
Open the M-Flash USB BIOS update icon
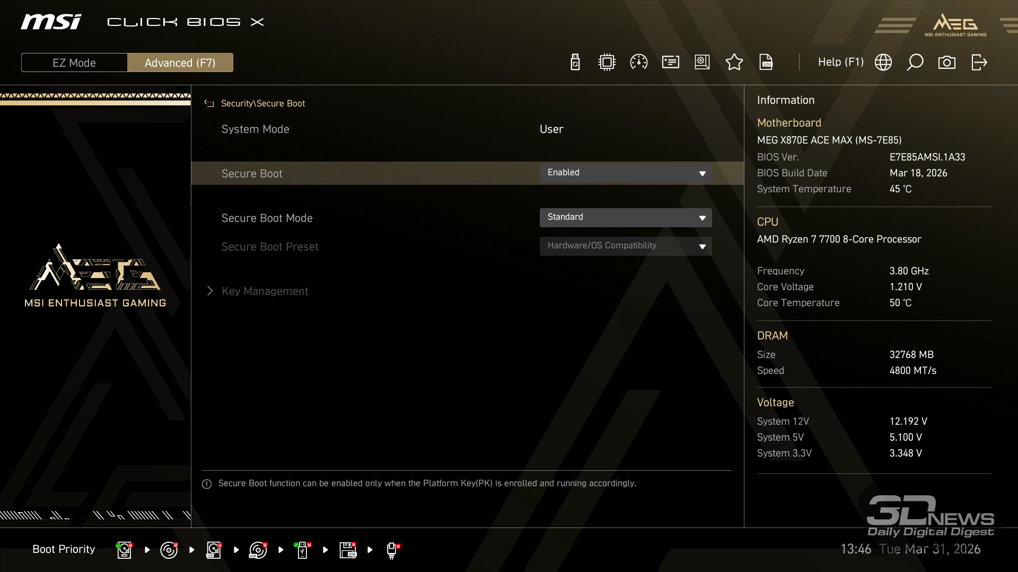pos(575,62)
